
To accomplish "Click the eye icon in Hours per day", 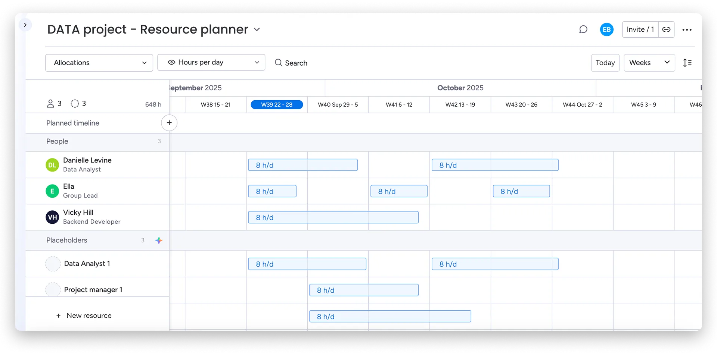I will coord(171,62).
